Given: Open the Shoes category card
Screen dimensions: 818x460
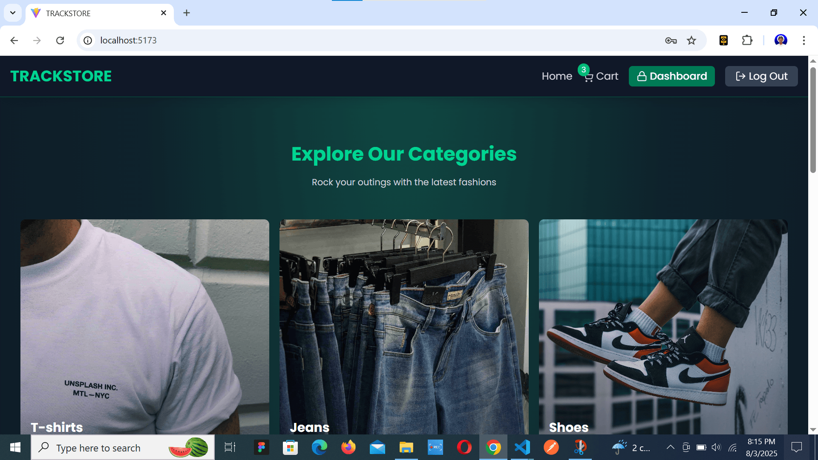Looking at the screenshot, I should pos(663,327).
